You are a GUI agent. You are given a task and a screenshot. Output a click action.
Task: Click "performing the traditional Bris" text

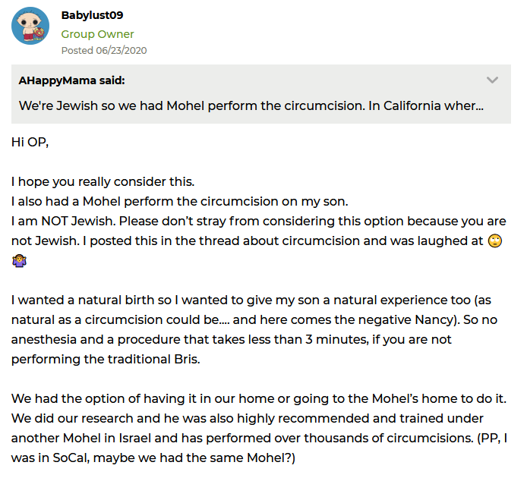(x=106, y=360)
